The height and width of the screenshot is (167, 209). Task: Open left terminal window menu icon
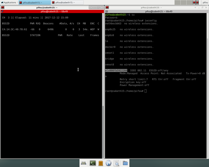(3, 8)
